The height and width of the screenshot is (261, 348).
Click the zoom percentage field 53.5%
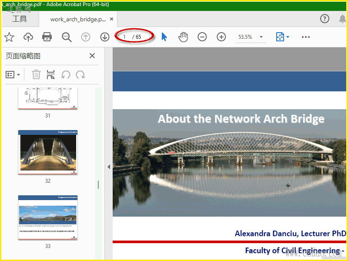[245, 37]
